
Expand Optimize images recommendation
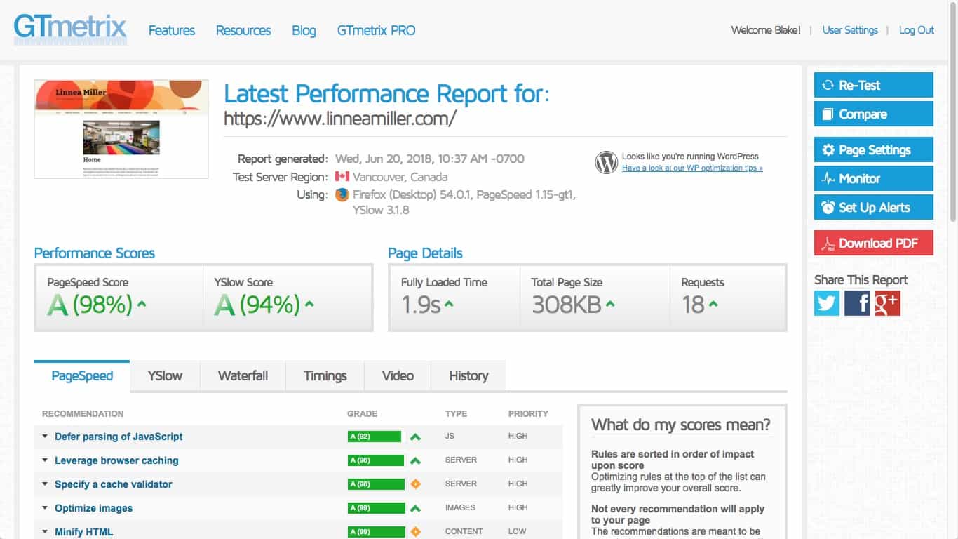[46, 508]
